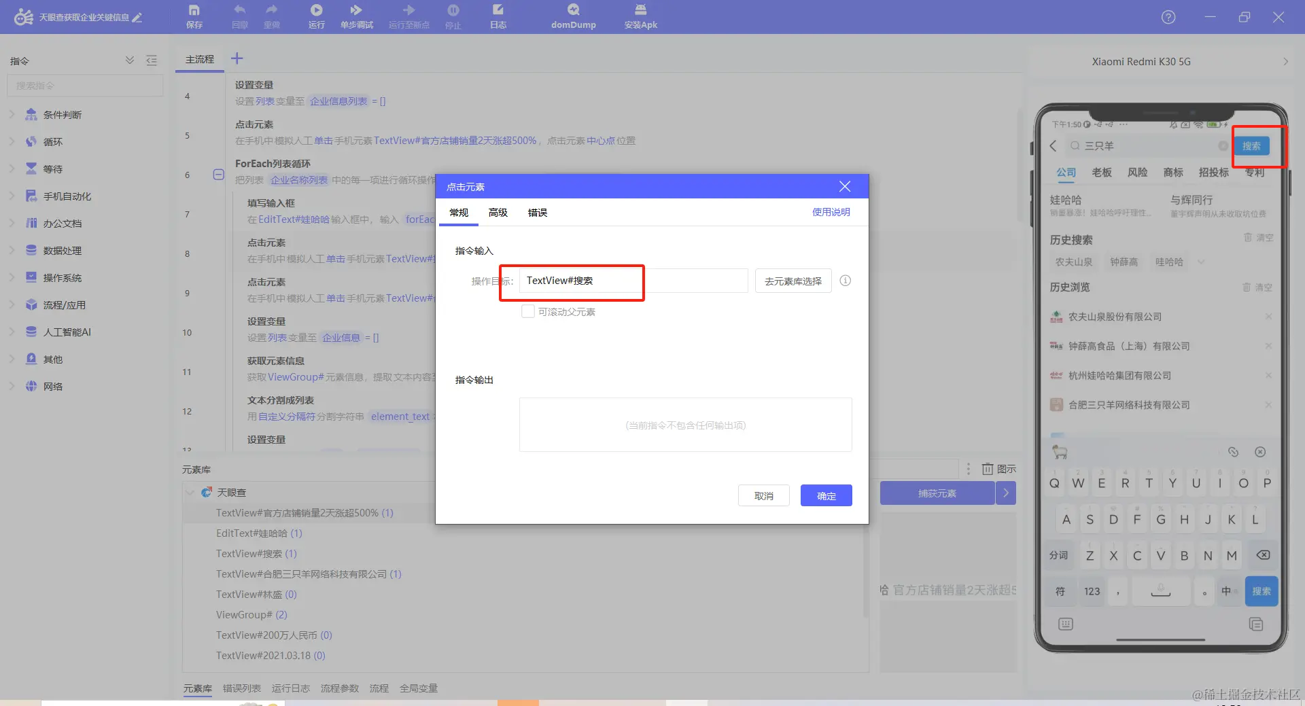This screenshot has width=1305, height=706.
Task: Focus the 搜索指令 search box
Action: [x=85, y=86]
